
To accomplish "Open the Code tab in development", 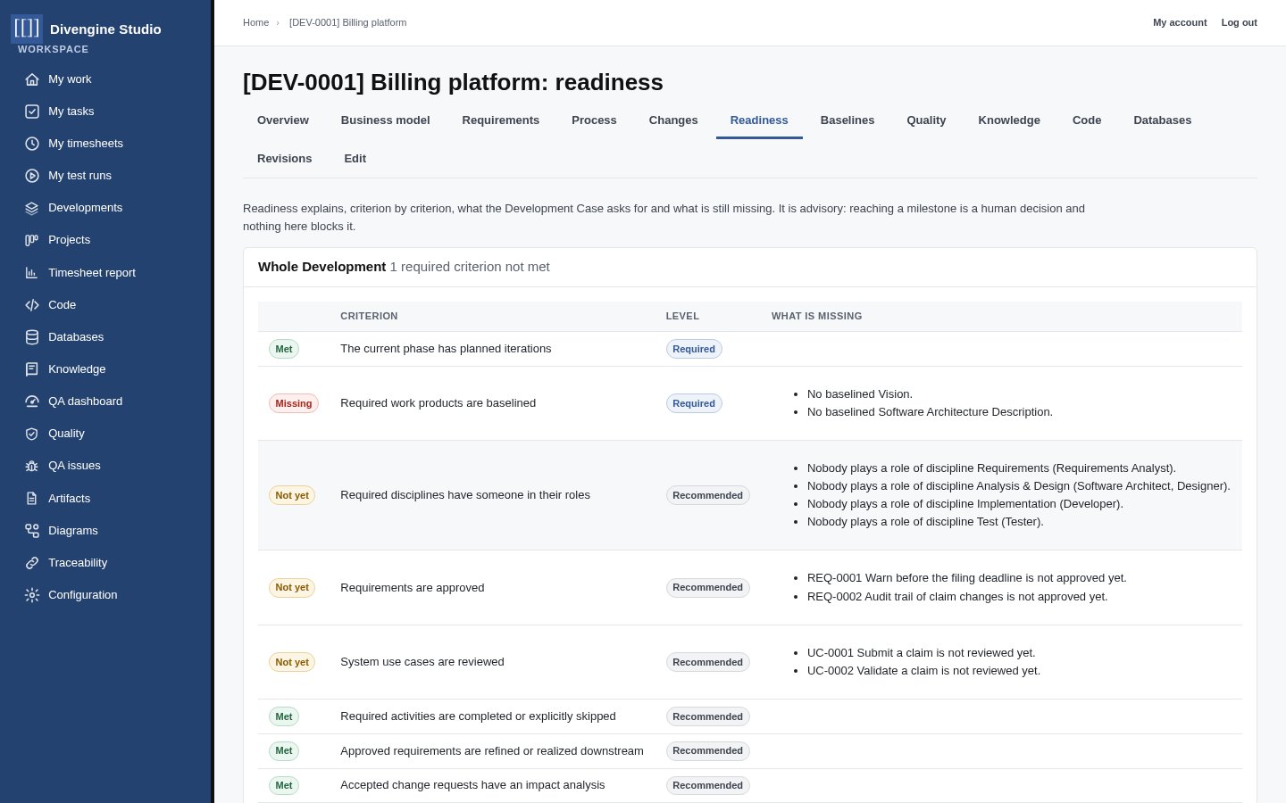I will pos(1087,120).
